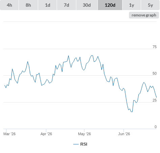Click the Jun '26 axis label

tap(124, 134)
